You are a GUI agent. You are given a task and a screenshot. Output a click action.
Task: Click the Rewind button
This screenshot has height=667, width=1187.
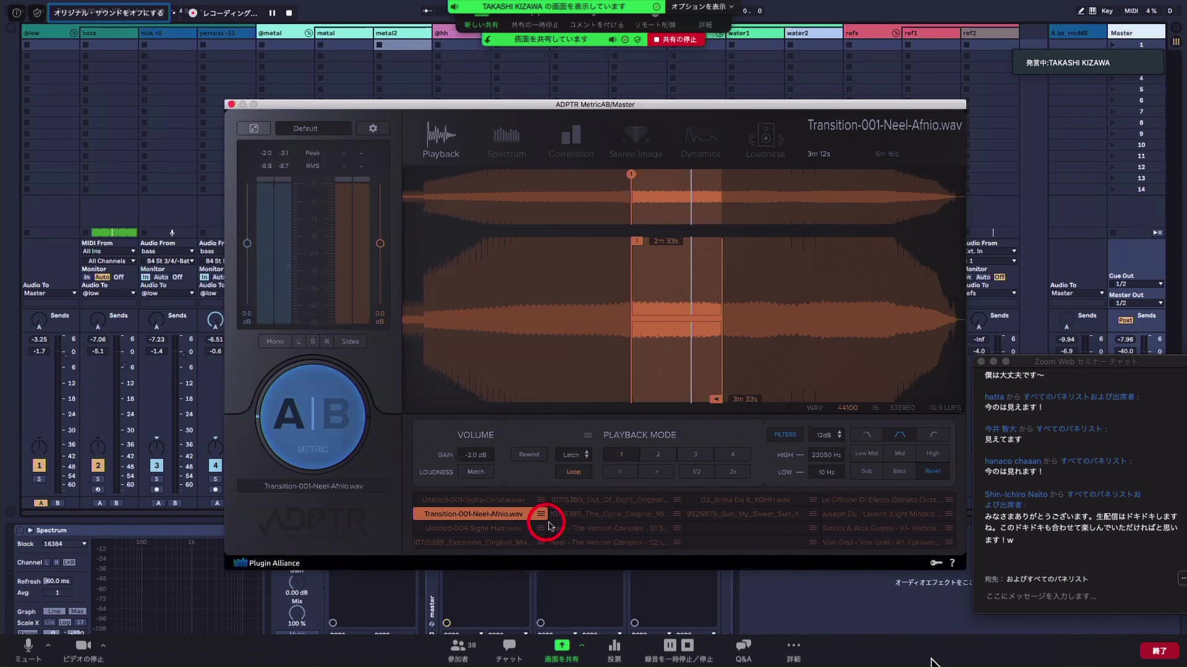coord(529,455)
